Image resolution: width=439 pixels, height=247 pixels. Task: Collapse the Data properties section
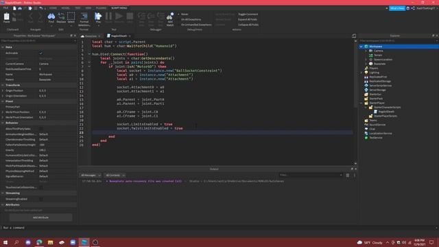(x=3, y=47)
